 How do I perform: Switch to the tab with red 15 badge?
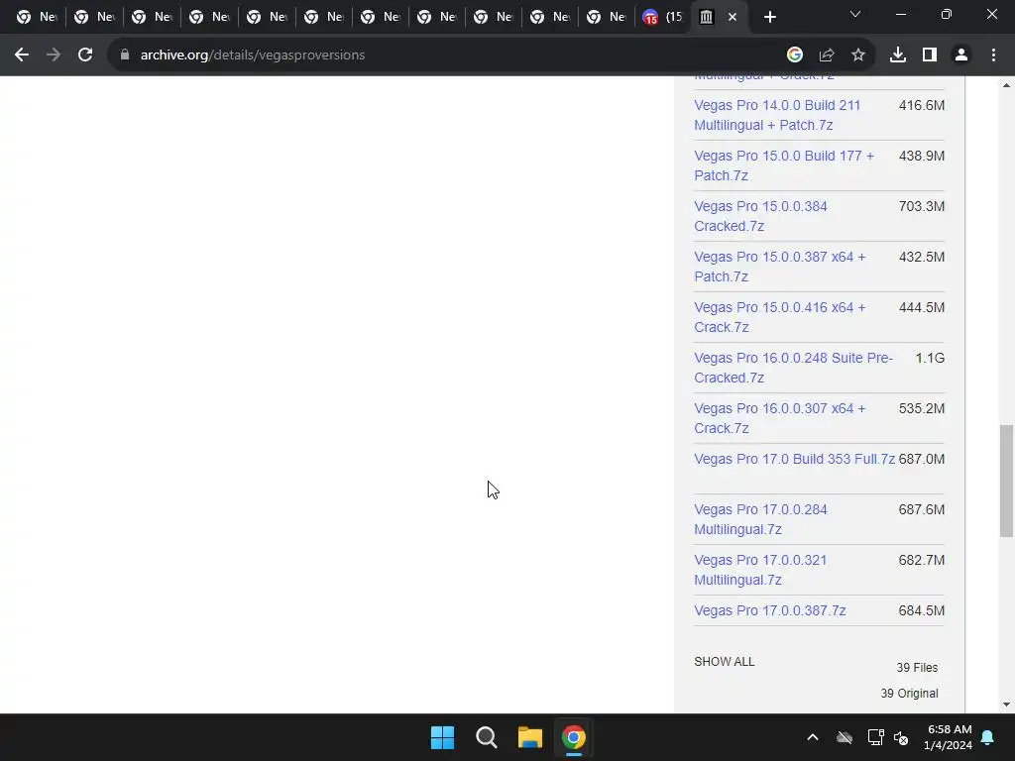662,18
